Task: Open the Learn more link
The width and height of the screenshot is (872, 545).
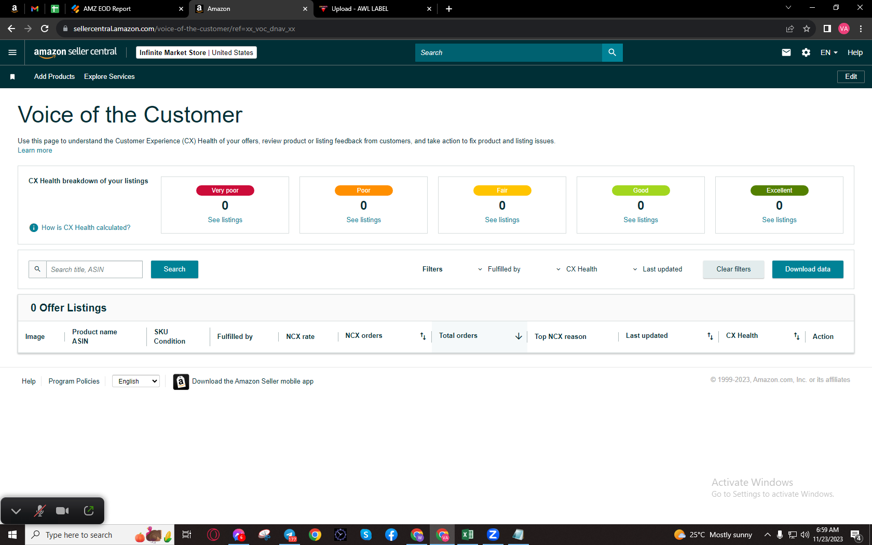Action: tap(35, 151)
